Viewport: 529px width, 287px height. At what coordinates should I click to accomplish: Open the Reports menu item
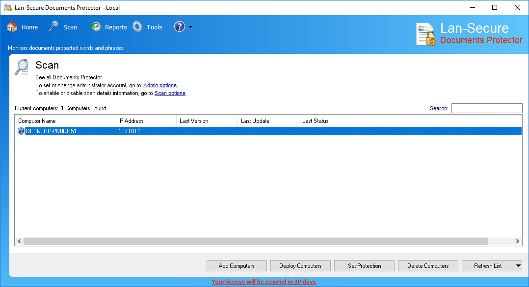[x=116, y=27]
